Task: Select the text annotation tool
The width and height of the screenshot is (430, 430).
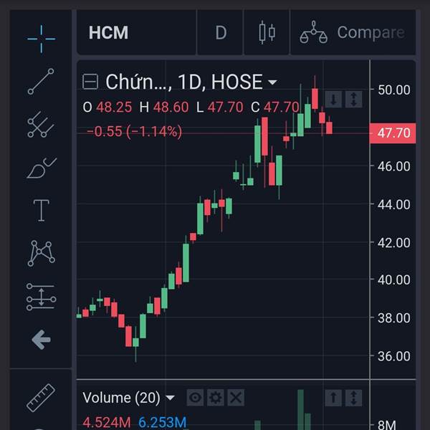Action: click(41, 210)
